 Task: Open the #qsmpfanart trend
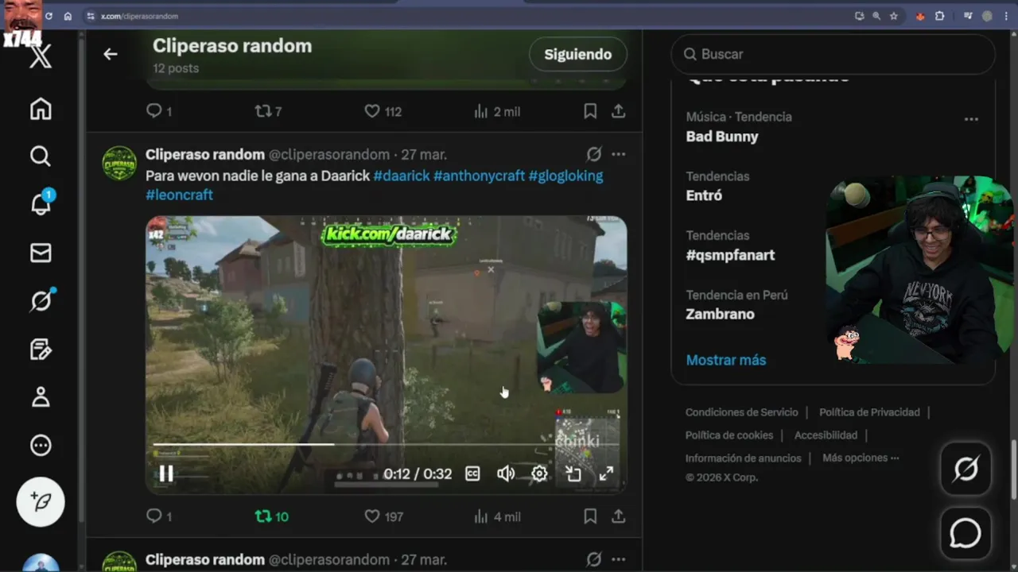730,255
